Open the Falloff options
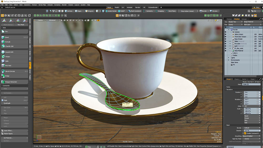The height and width of the screenshot is (148, 263). [x=122, y=11]
